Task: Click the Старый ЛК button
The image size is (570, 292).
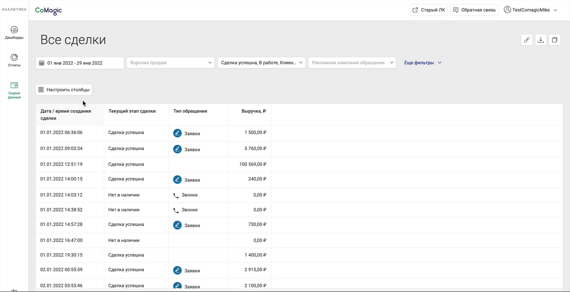Action: coord(428,10)
